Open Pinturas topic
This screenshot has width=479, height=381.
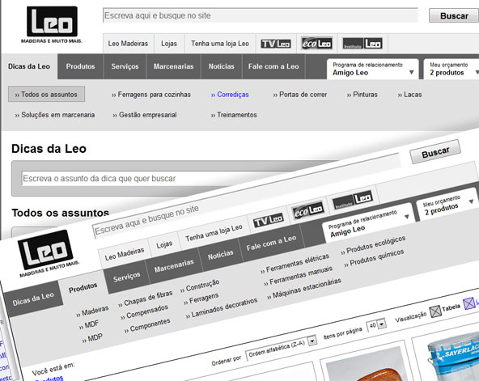pyautogui.click(x=362, y=95)
